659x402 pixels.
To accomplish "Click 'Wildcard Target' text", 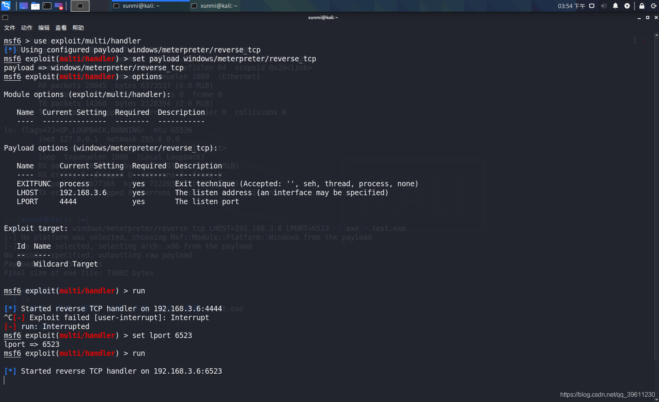I will point(66,264).
